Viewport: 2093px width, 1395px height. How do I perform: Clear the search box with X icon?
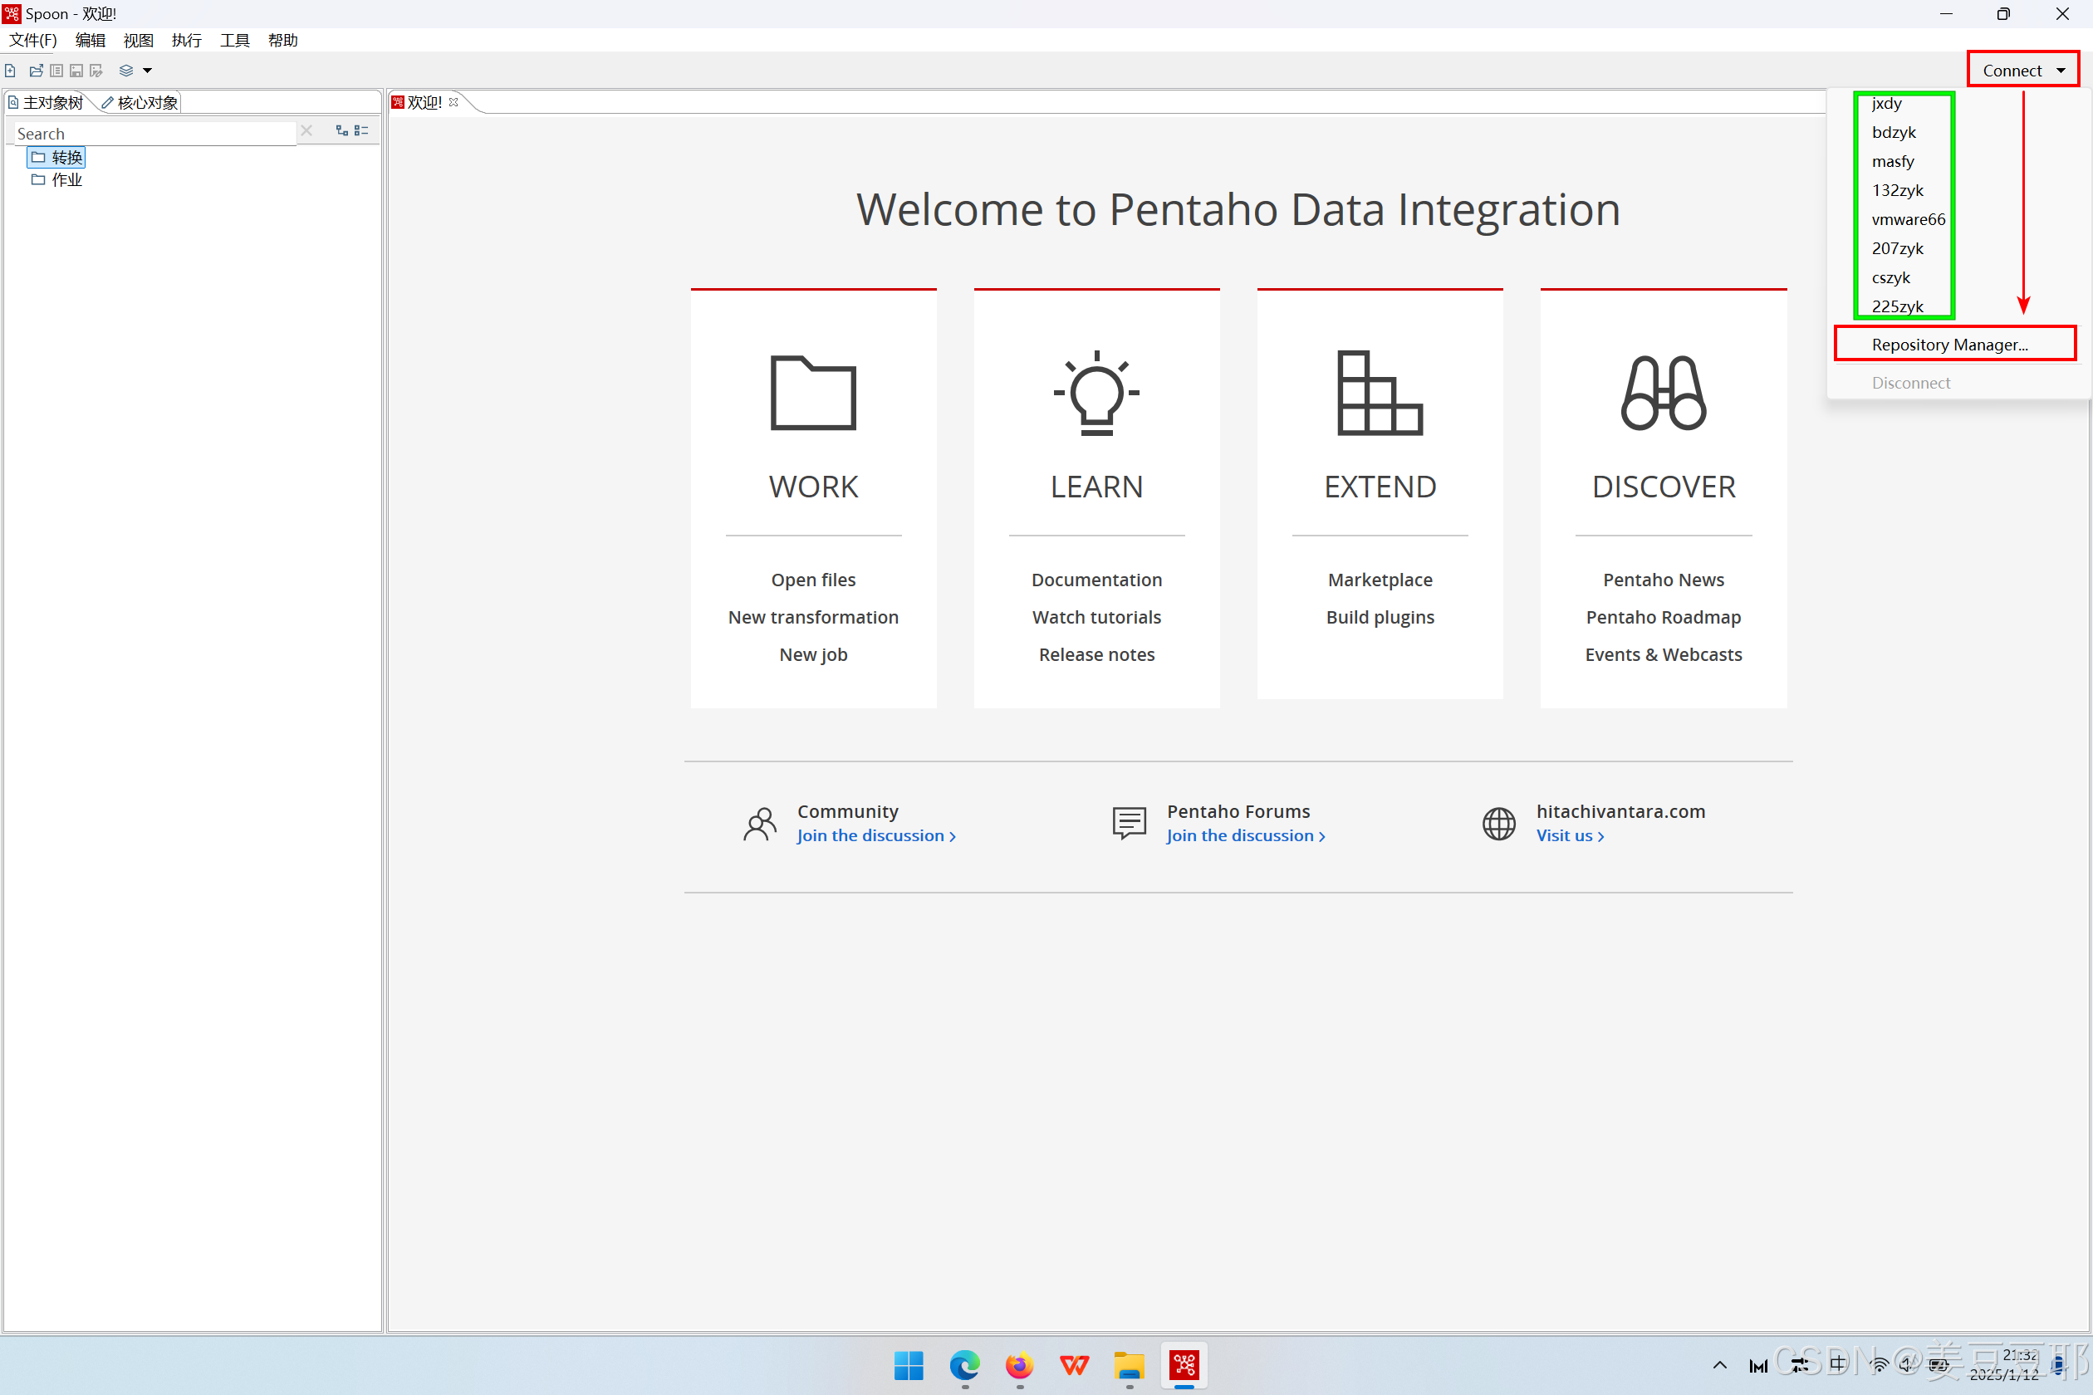(307, 131)
